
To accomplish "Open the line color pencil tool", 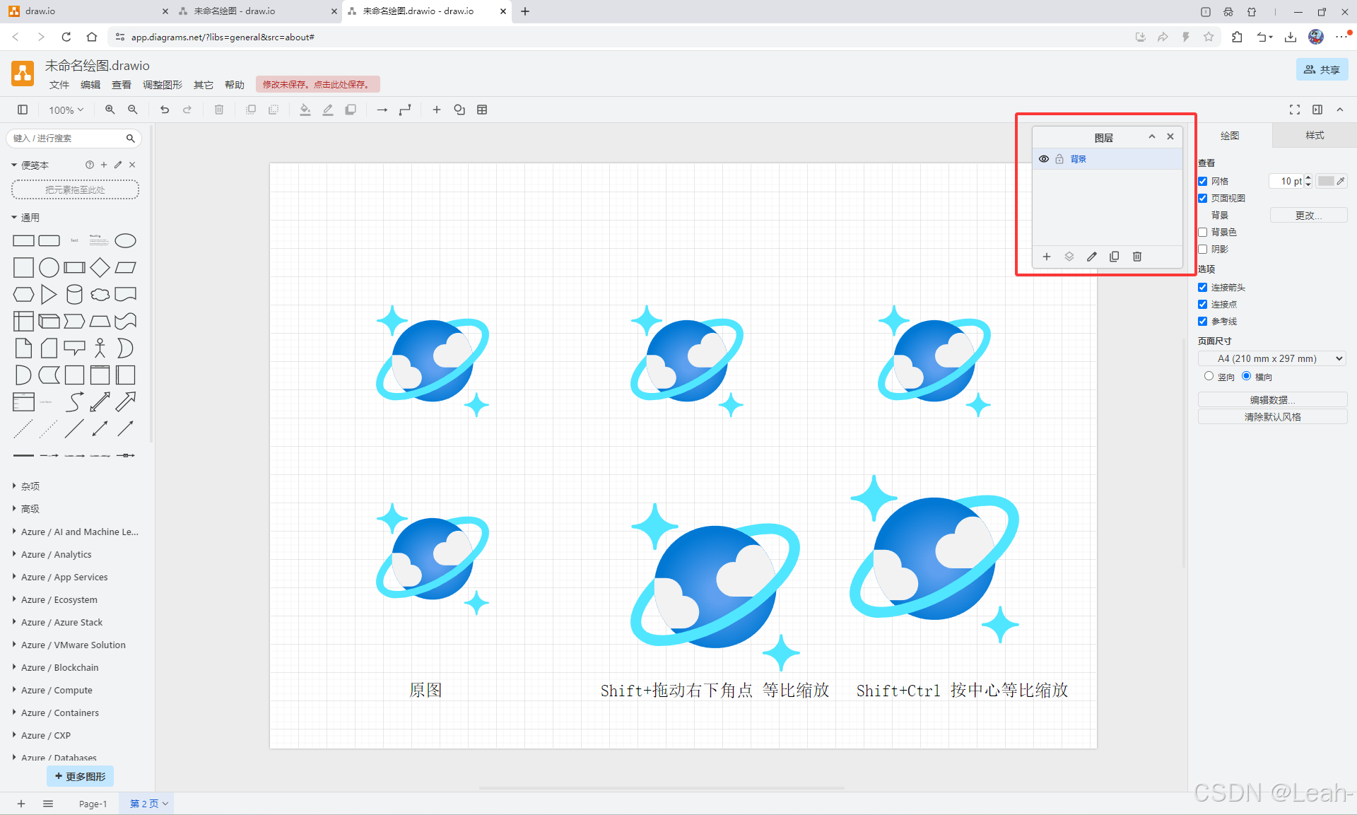I will point(328,110).
